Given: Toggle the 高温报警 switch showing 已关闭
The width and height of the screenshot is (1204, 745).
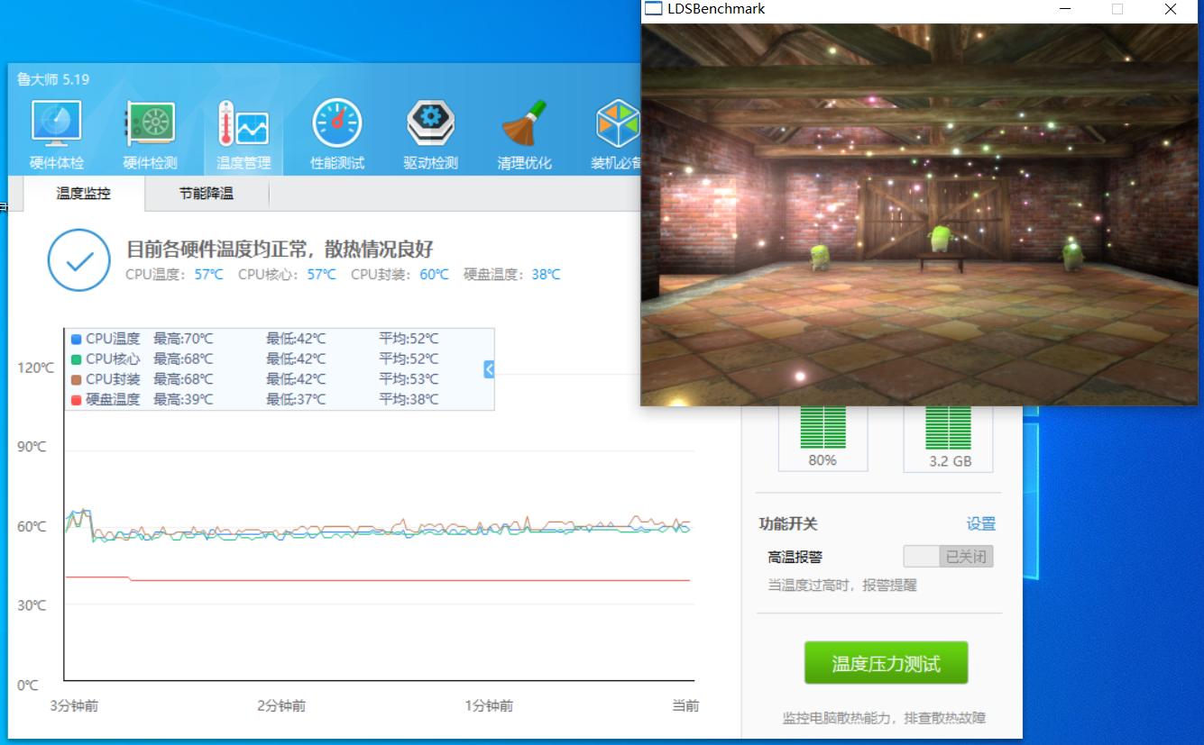Looking at the screenshot, I should coord(948,557).
